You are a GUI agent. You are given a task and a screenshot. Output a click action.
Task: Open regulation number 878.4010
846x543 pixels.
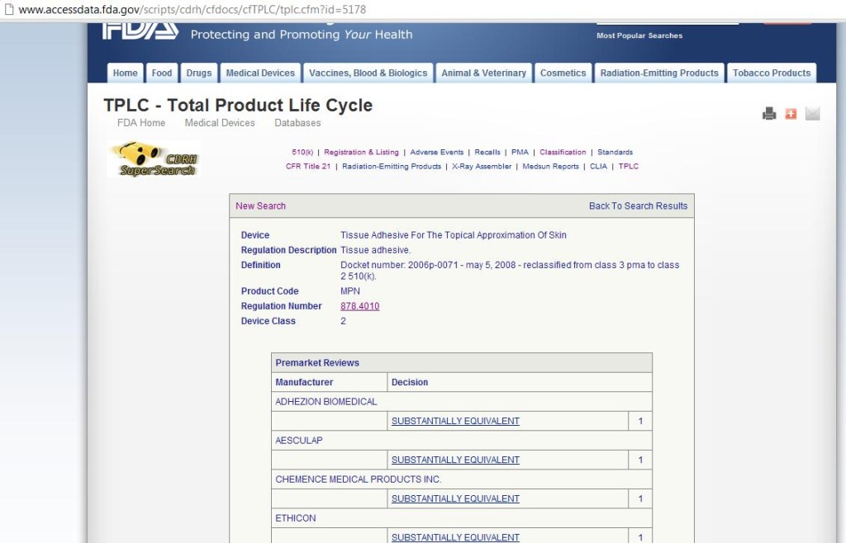(359, 306)
